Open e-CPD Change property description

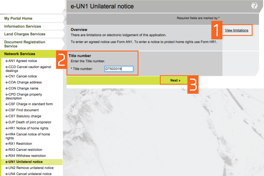tap(24, 96)
